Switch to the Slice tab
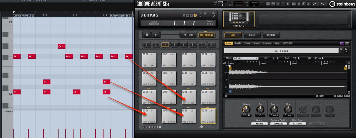 (x=277, y=43)
